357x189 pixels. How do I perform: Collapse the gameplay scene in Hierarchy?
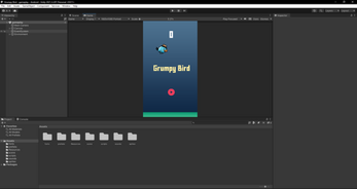click(x=7, y=23)
